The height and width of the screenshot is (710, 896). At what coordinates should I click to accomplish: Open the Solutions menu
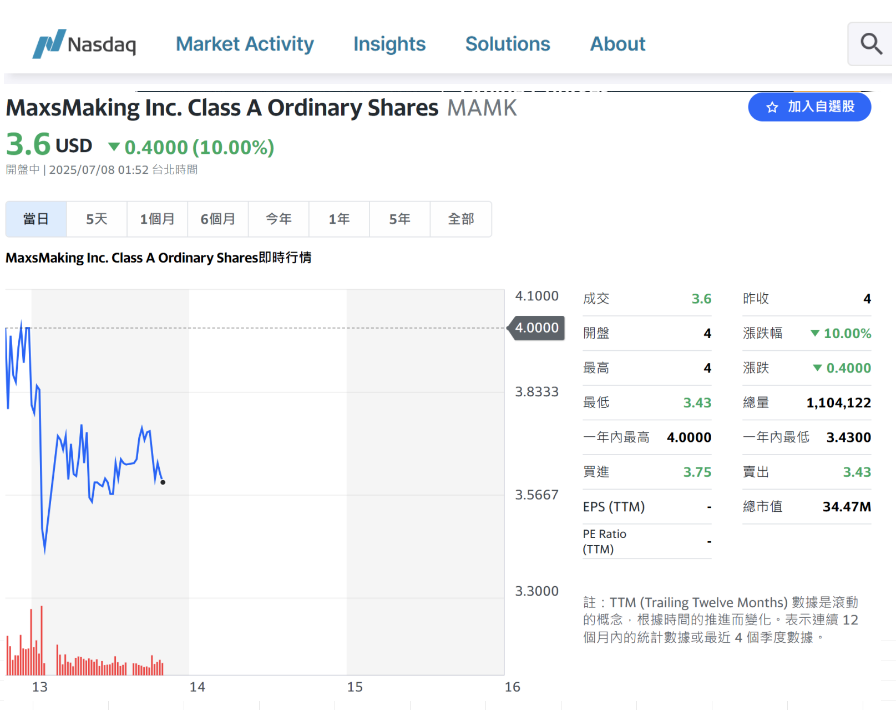click(x=508, y=44)
